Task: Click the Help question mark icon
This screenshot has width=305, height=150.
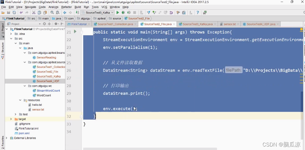Action: click(x=198, y=13)
